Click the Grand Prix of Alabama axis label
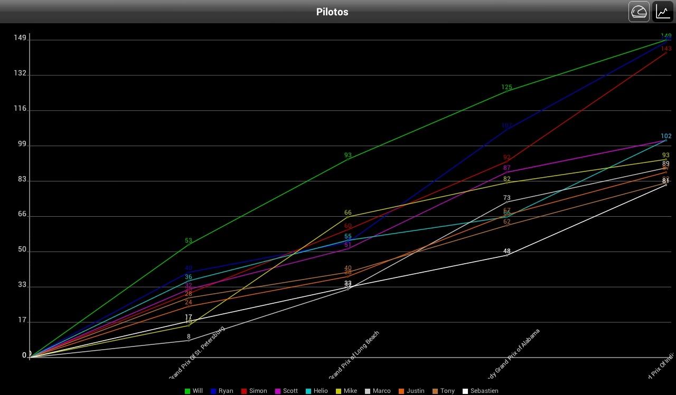Viewport: 676px width, 395px height. (514, 354)
